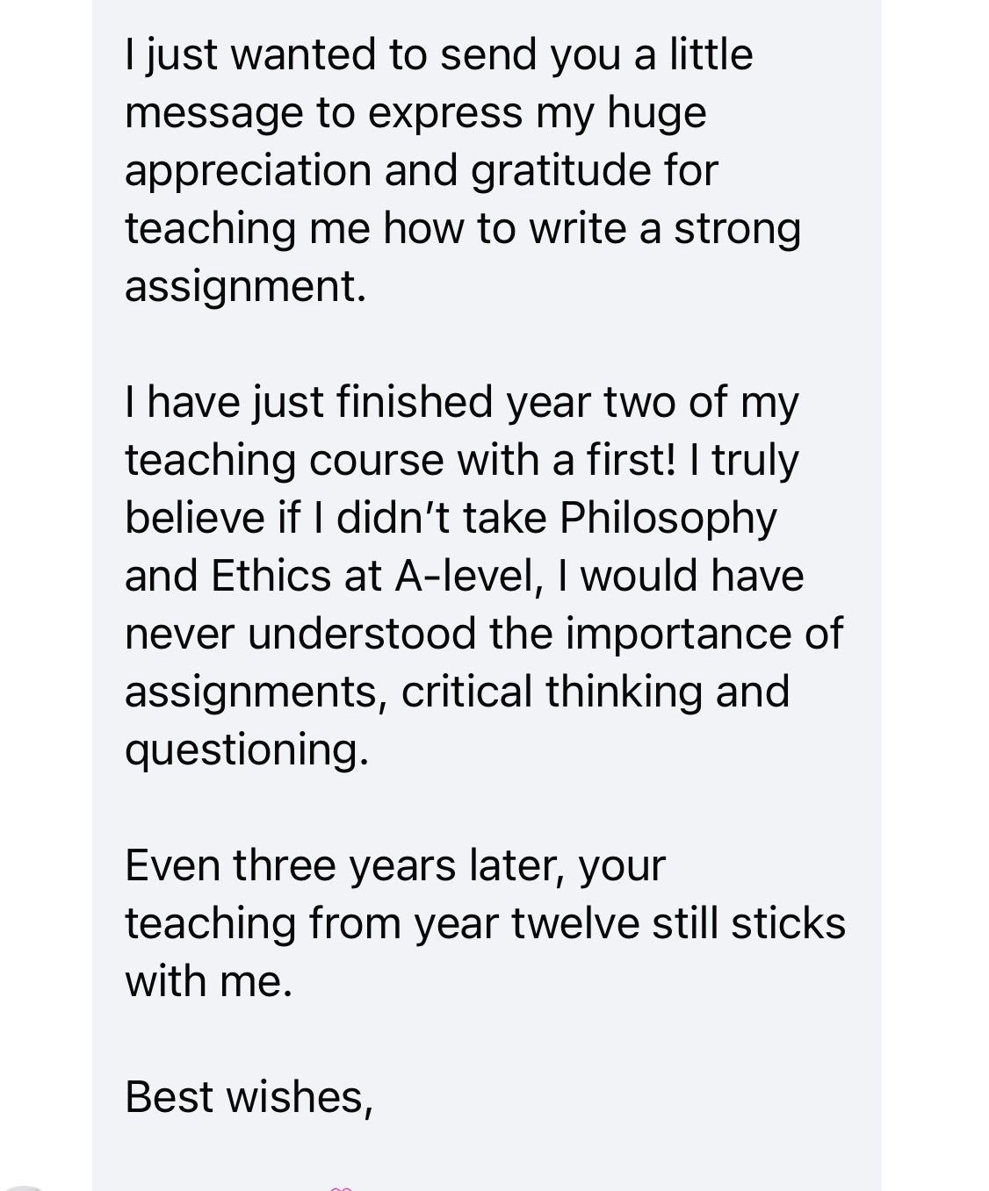Click the "Best wishes," sign-off line

(x=249, y=1097)
